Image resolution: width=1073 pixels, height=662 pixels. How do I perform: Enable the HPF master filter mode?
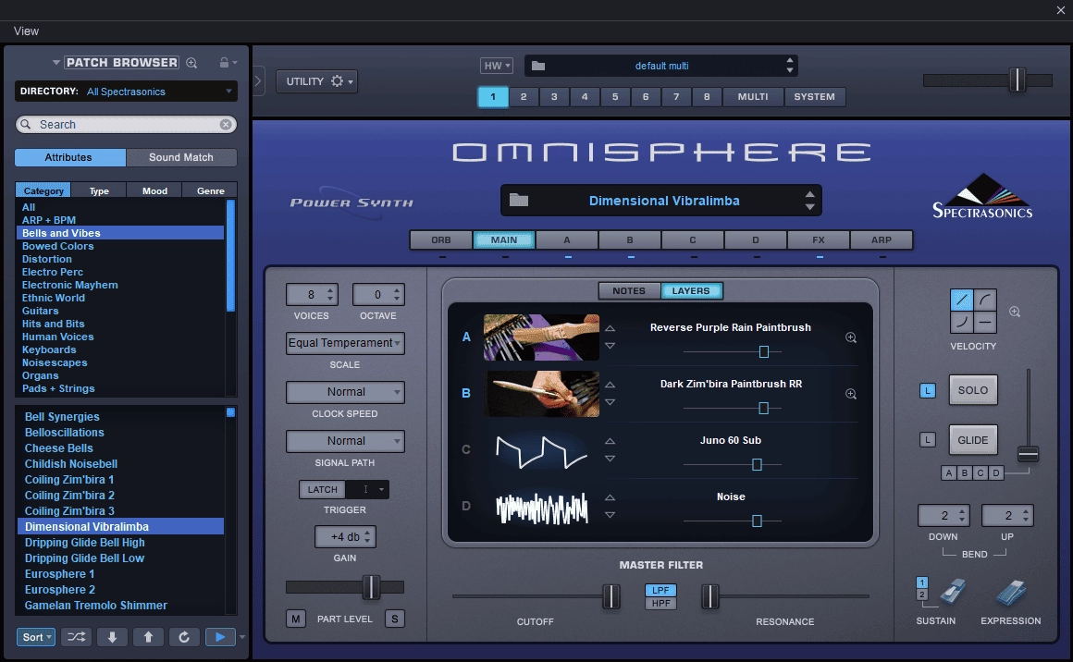660,603
